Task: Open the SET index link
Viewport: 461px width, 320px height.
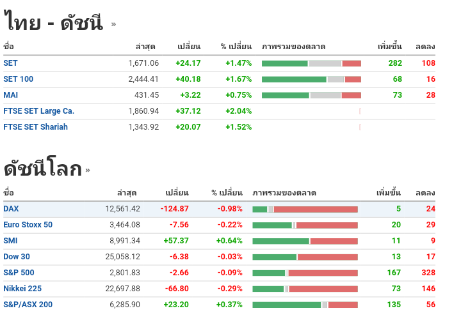Action: click(x=11, y=63)
